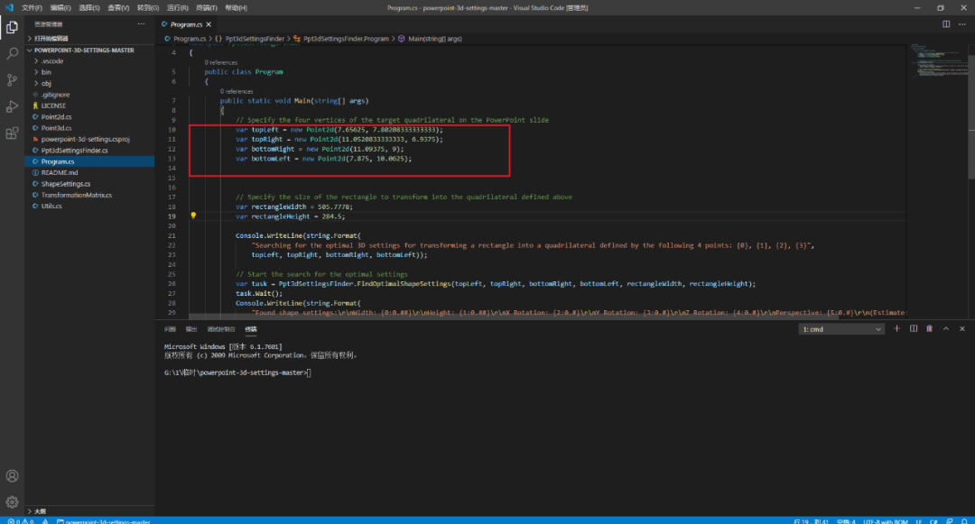Click the editor horizontal scrollbar
The image size is (975, 524).
click(514, 316)
